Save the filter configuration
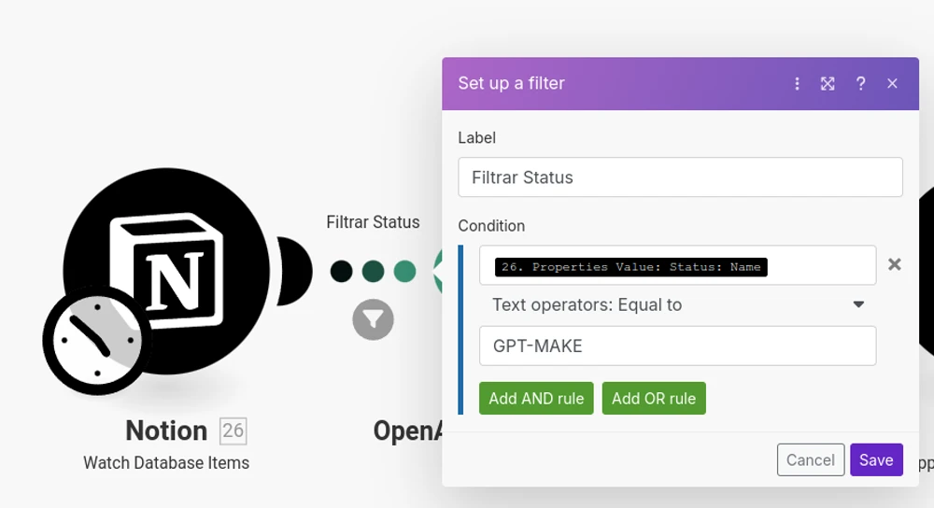934x508 pixels. click(x=876, y=459)
